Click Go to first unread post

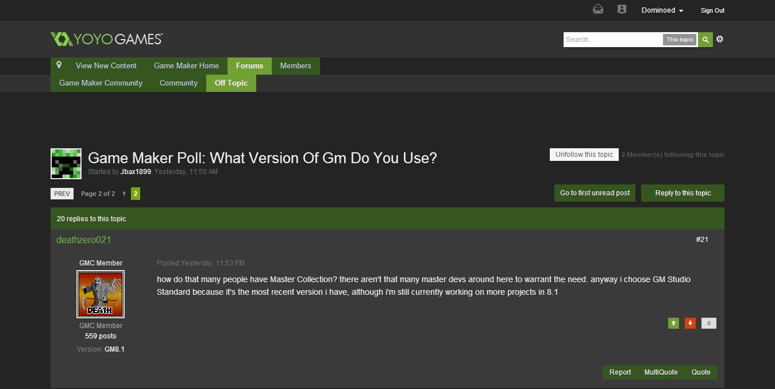click(x=595, y=193)
